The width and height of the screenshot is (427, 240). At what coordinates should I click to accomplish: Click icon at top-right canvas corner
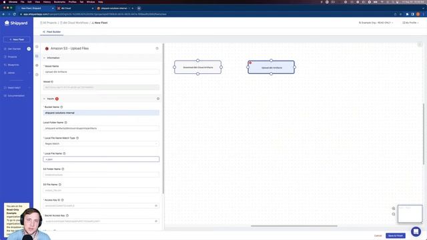click(420, 45)
